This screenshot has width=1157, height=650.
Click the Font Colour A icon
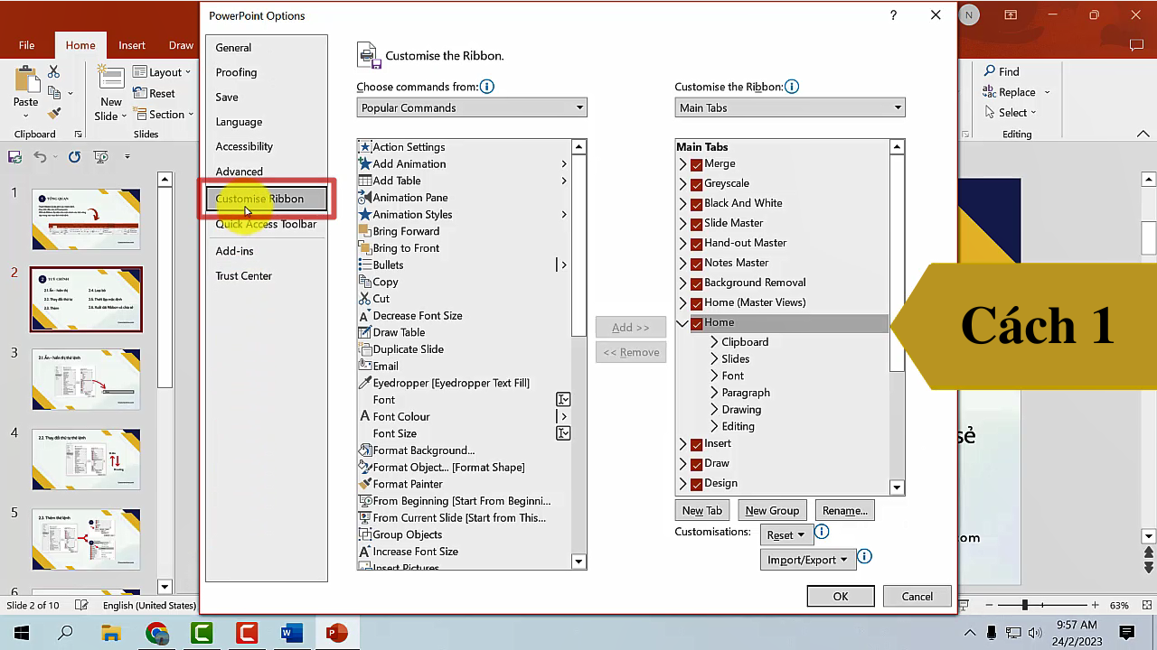pyautogui.click(x=365, y=416)
